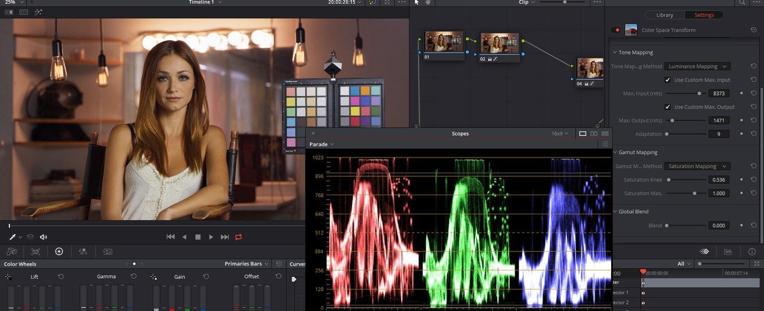Reset the Lift bars

point(61,277)
